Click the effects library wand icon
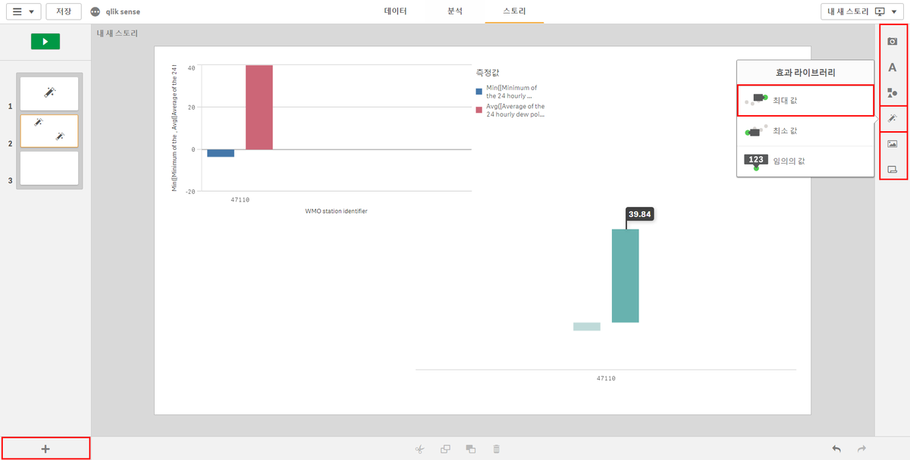The height and width of the screenshot is (460, 910). [x=893, y=119]
